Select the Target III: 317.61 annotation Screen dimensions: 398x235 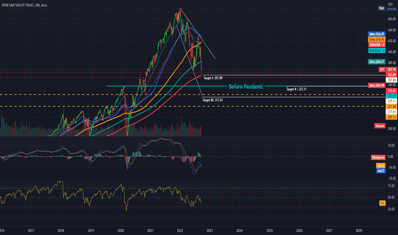click(213, 100)
